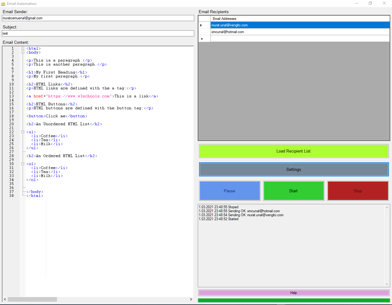Collapse the html tag fold marker
This screenshot has width=392, height=305.
[x=23, y=48]
